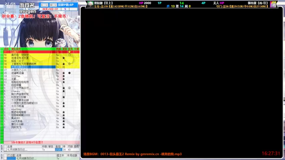Open the dropdown showing value 1

[x=44, y=5]
